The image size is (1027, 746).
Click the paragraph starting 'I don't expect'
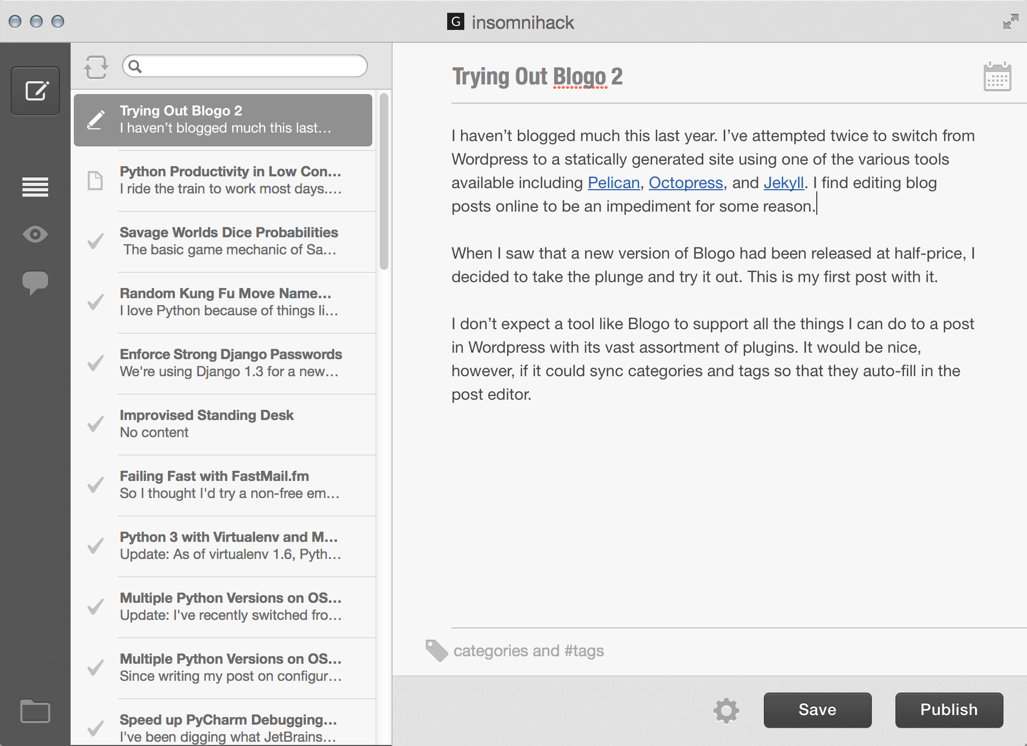point(713,359)
